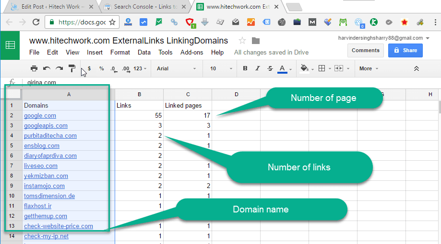Image resolution: width=441 pixels, height=244 pixels.
Task: Click the red Adblock shield extension icon
Action: pos(190,22)
